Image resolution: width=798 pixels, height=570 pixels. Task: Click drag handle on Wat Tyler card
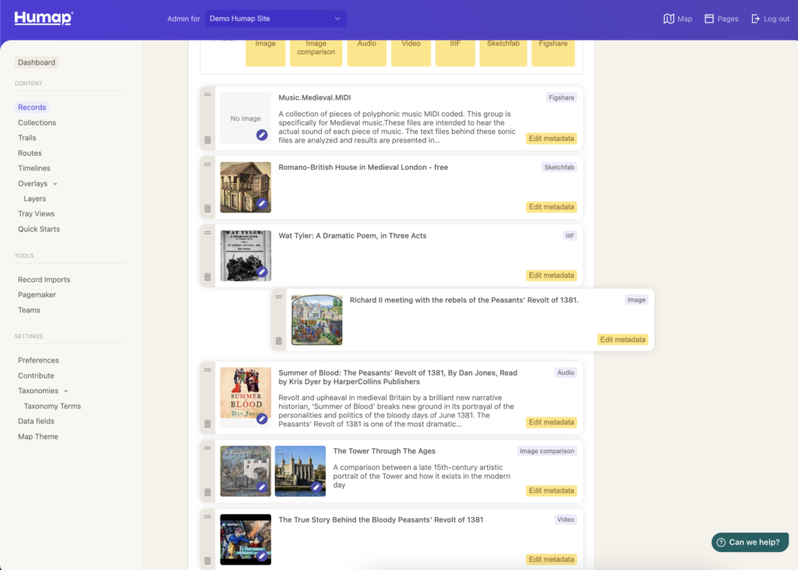point(207,233)
